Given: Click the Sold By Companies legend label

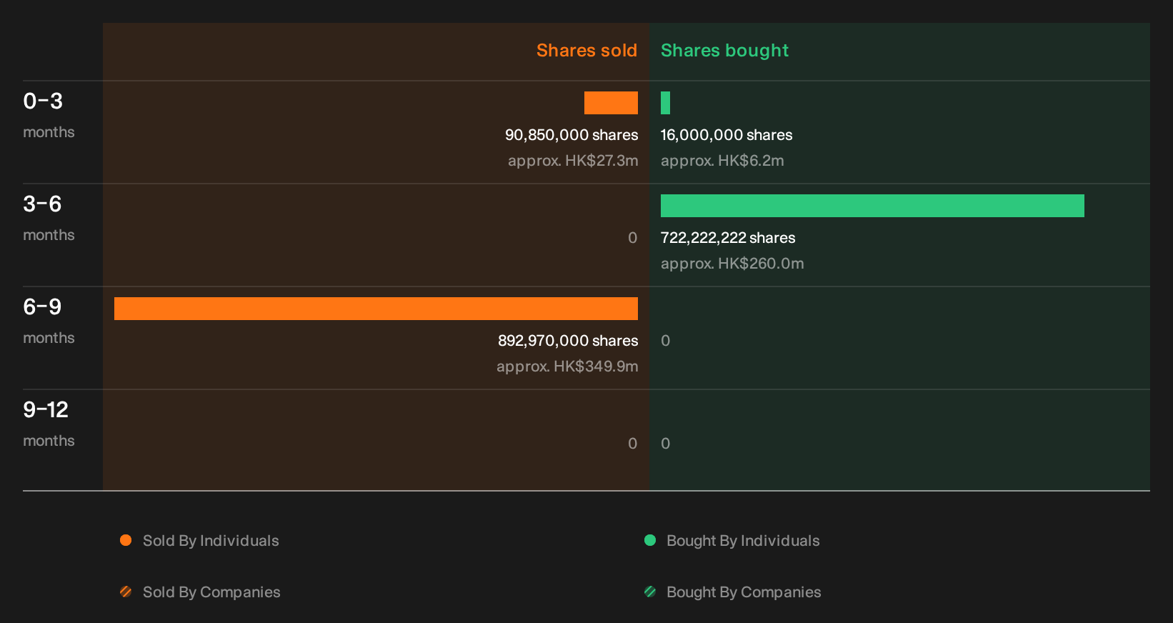Looking at the screenshot, I should coord(211,592).
